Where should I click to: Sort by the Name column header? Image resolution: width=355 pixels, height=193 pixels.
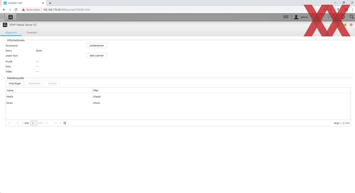pos(49,91)
